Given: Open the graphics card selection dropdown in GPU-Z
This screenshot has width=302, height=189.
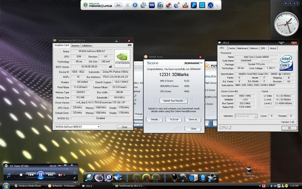Looking at the screenshot, I should [x=98, y=127].
